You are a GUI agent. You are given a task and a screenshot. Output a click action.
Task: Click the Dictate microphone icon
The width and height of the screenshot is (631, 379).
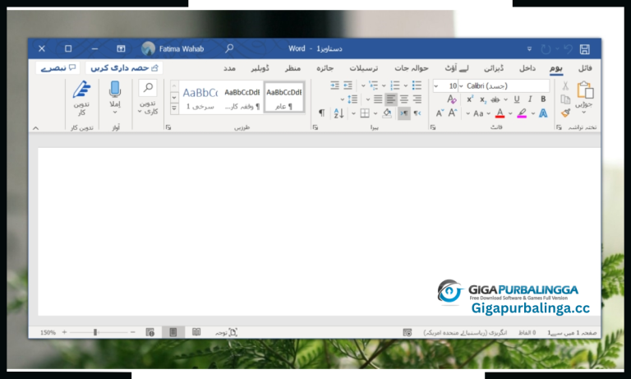pyautogui.click(x=116, y=89)
